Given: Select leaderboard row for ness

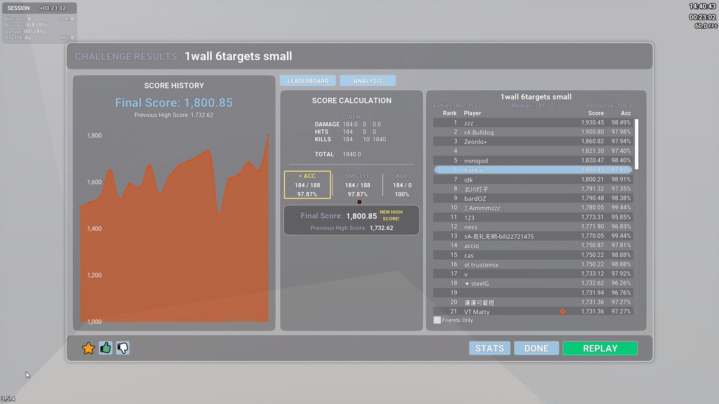Looking at the screenshot, I should point(533,227).
